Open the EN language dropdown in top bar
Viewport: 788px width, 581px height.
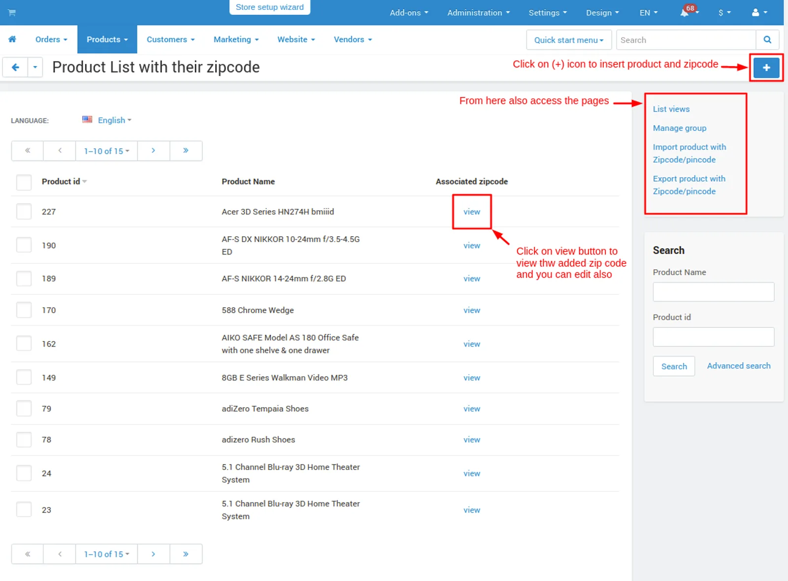(x=649, y=13)
